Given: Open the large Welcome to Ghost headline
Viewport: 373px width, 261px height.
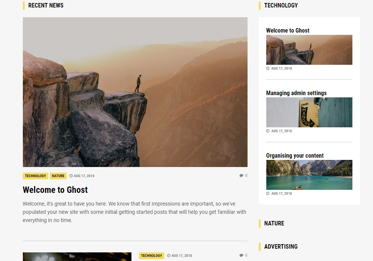Looking at the screenshot, I should (x=55, y=190).
